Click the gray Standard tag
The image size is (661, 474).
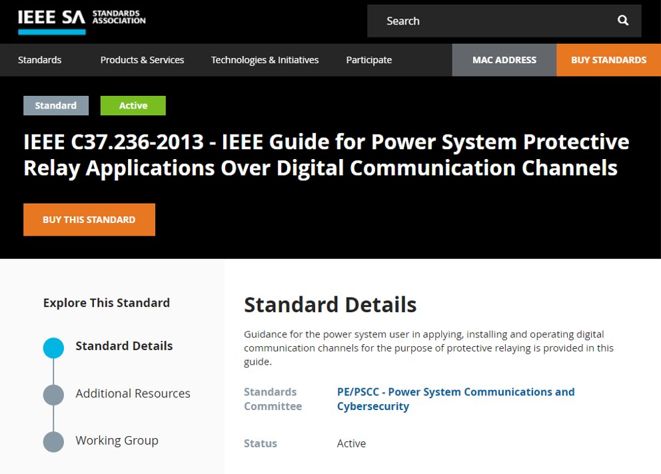pos(56,105)
